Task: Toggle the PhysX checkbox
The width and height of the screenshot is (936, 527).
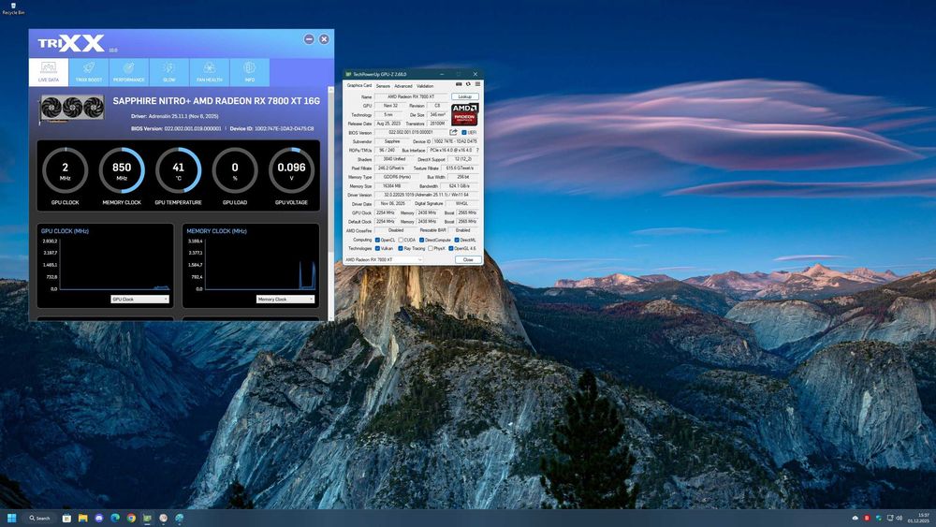Action: pos(431,248)
